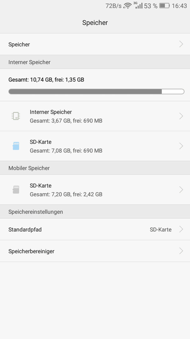Open Speicherbereiniger
This screenshot has height=339, width=190.
[x=95, y=251]
